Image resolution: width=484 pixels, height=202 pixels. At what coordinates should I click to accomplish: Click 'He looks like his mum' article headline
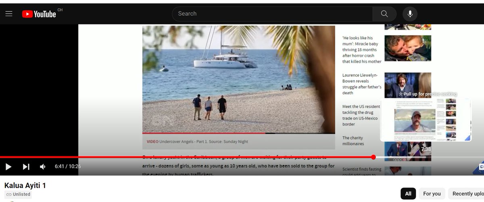362,49
